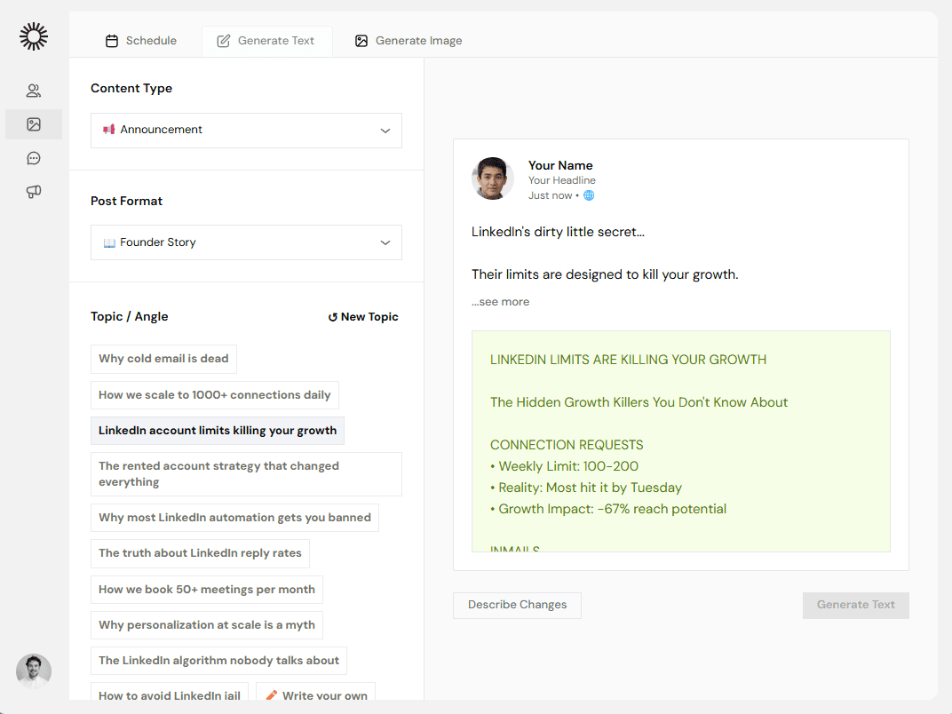952x714 pixels.
Task: Select topic 'Why most LinkedIn automation gets you banned'
Action: (x=235, y=518)
